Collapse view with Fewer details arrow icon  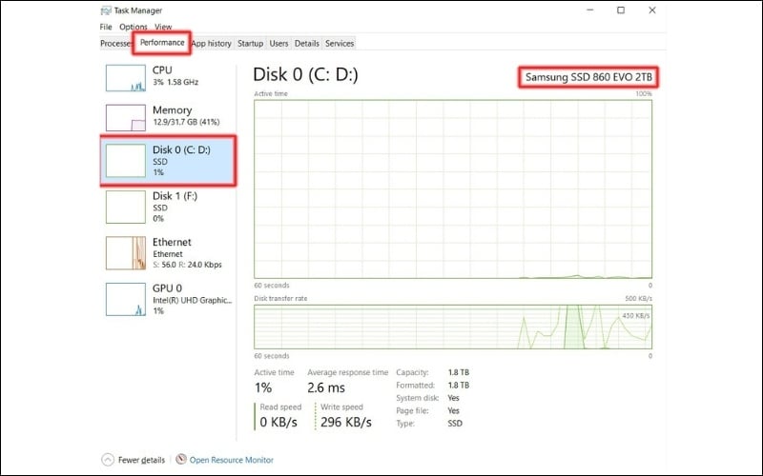pos(108,460)
